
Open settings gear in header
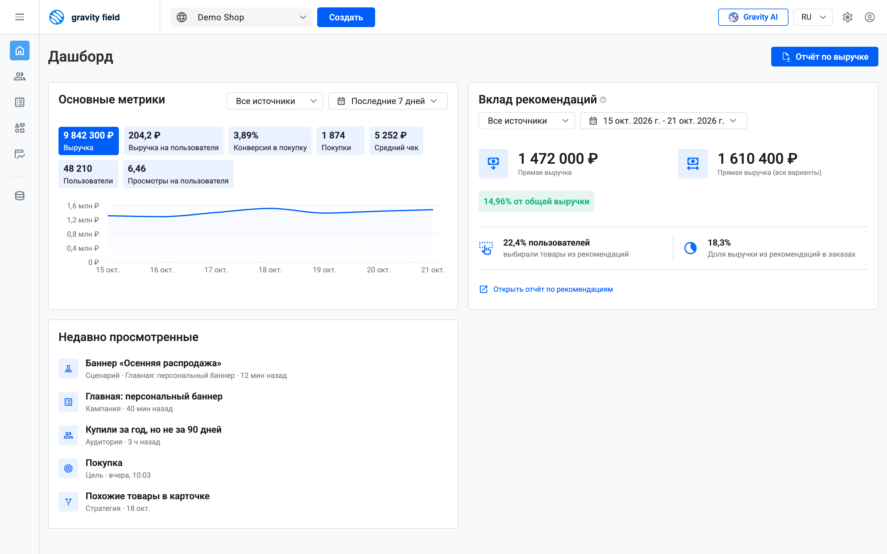point(847,17)
